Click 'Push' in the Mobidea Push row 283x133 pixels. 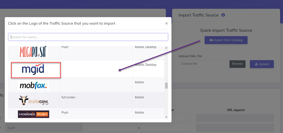pyautogui.click(x=65, y=113)
